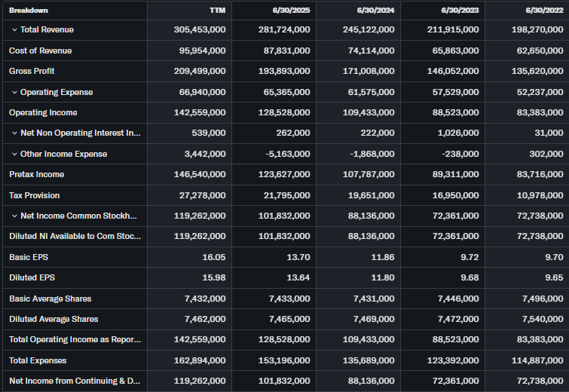Select the Gross Profit row label
Viewport: 569px width, 392px height.
32,71
